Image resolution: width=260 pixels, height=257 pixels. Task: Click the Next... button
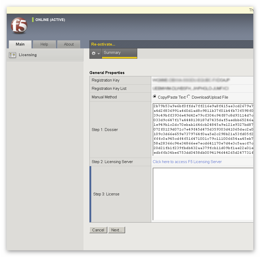click(117, 230)
